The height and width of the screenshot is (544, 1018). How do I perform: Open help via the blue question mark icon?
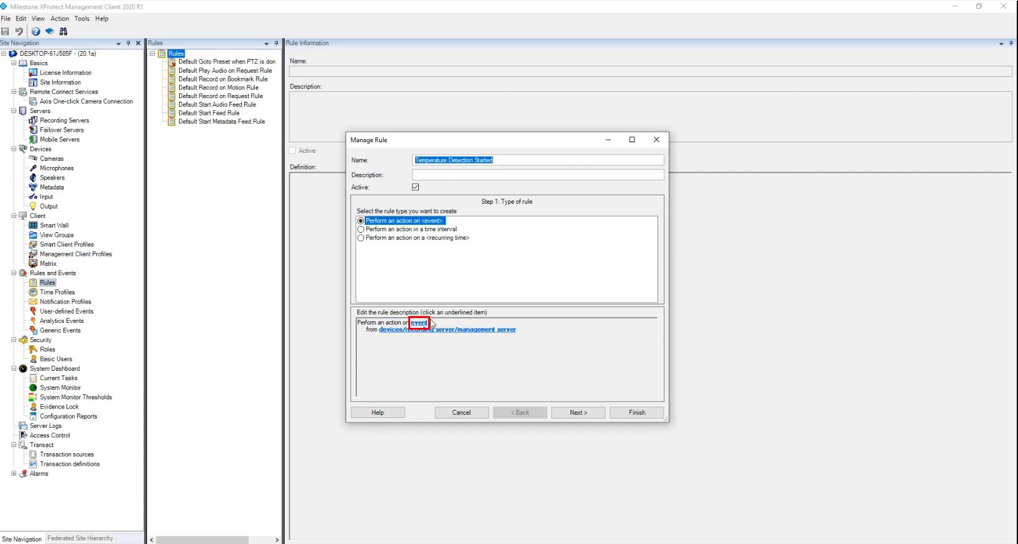(x=36, y=32)
